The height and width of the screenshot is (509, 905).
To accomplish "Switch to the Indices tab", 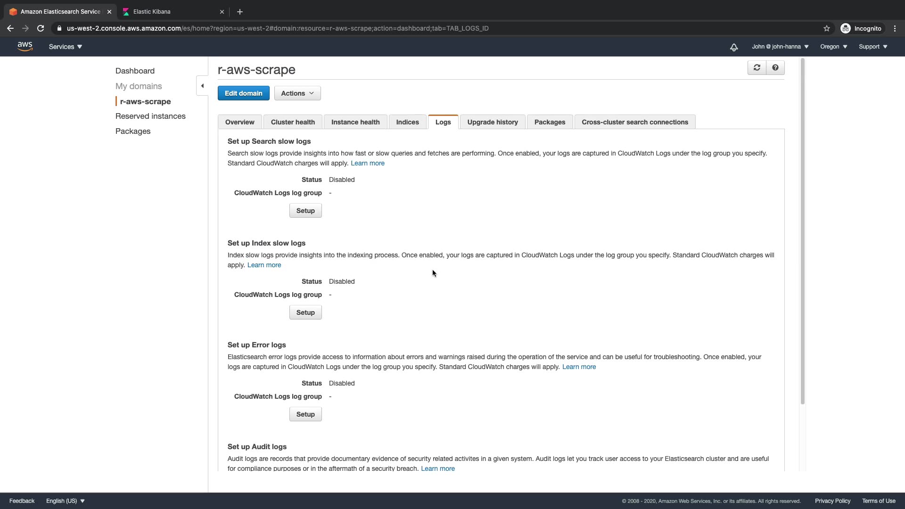I will (407, 122).
